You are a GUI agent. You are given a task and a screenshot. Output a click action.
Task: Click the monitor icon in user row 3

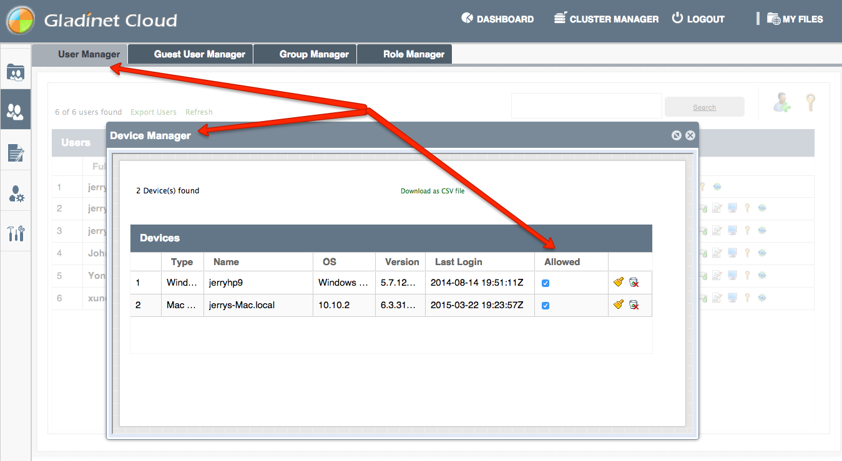(732, 231)
